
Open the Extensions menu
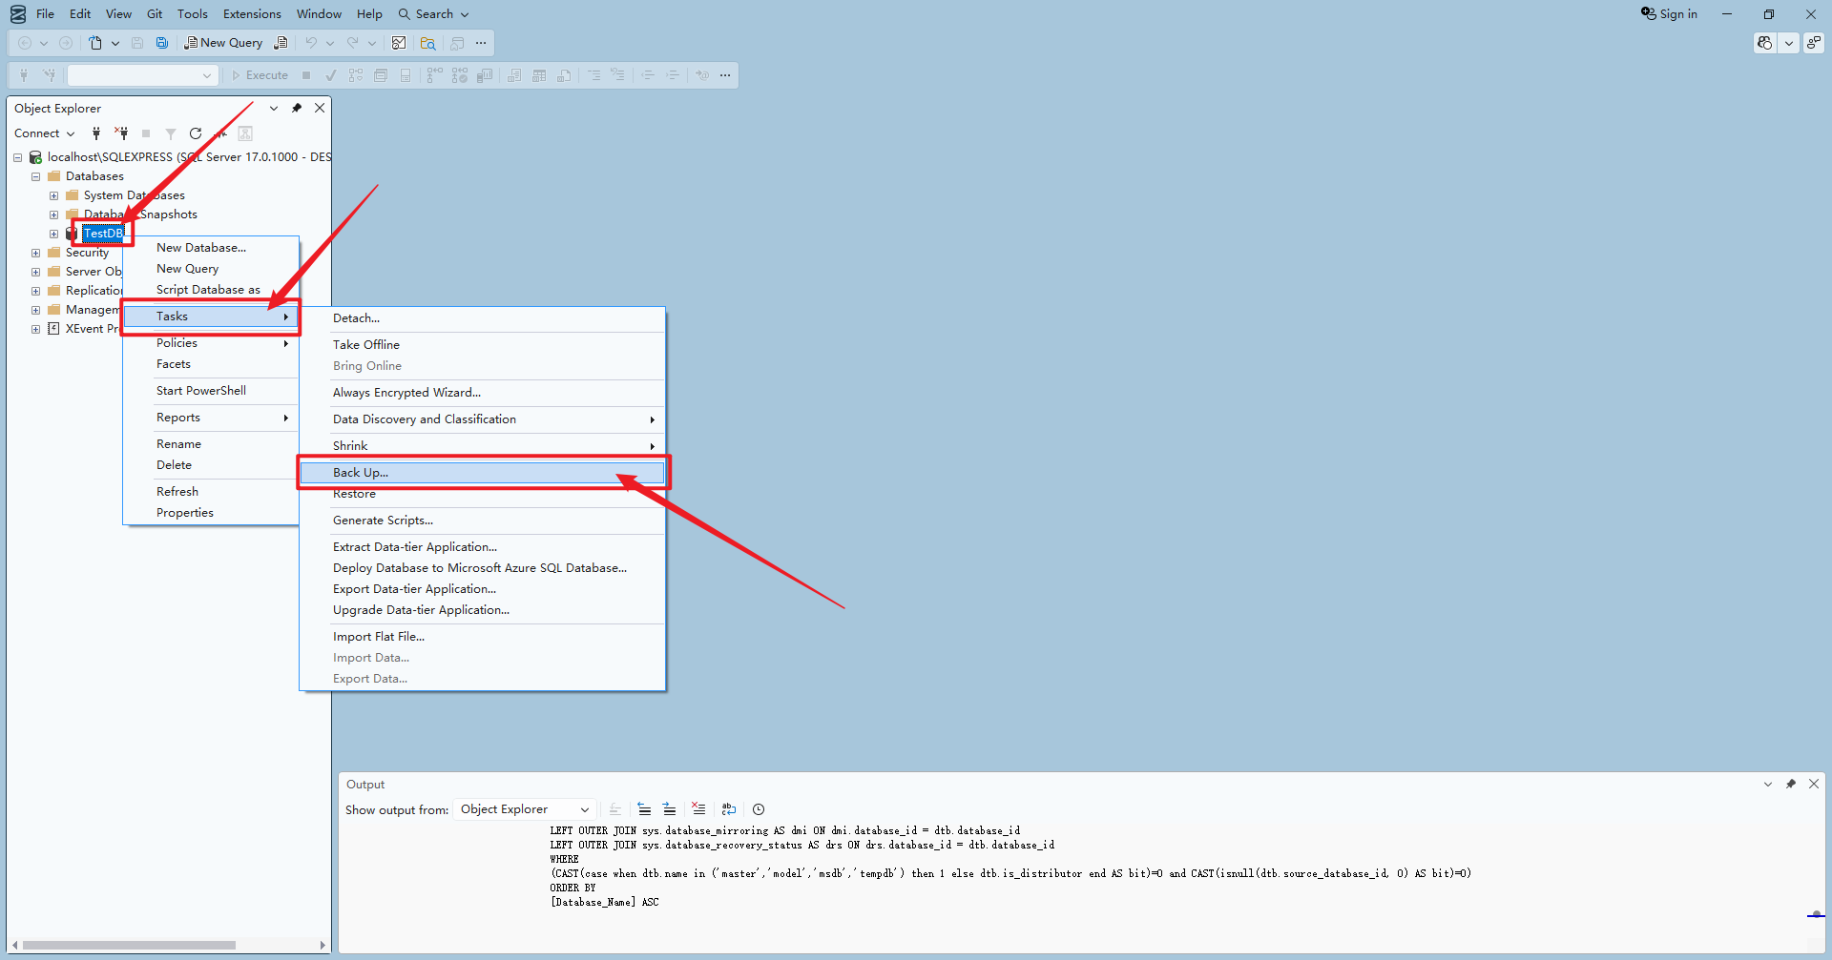tap(252, 14)
